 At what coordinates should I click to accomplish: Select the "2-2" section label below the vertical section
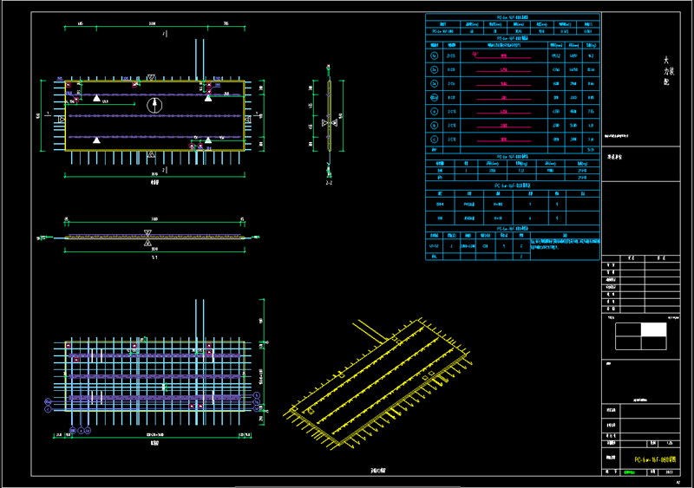(x=329, y=183)
